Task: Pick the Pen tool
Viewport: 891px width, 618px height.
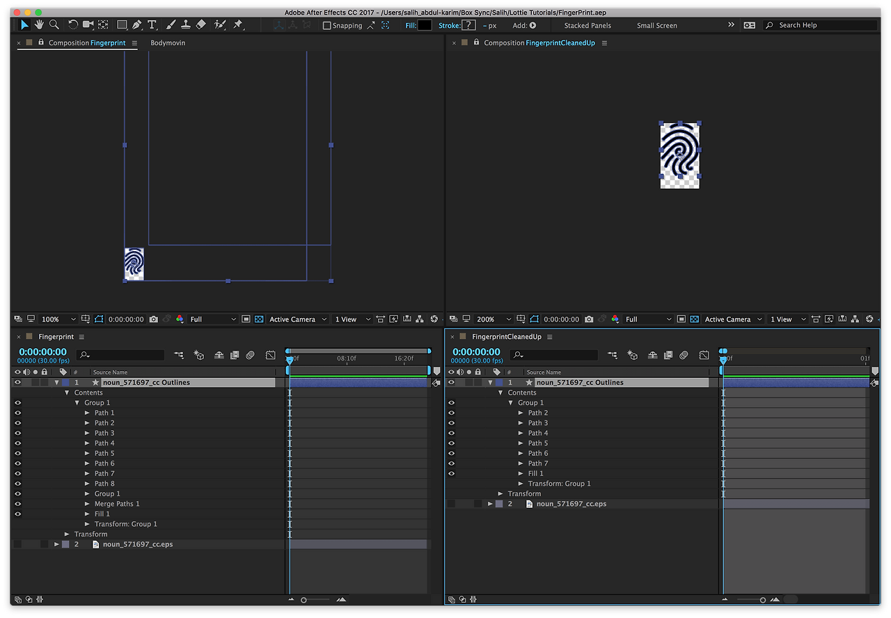Action: point(136,25)
